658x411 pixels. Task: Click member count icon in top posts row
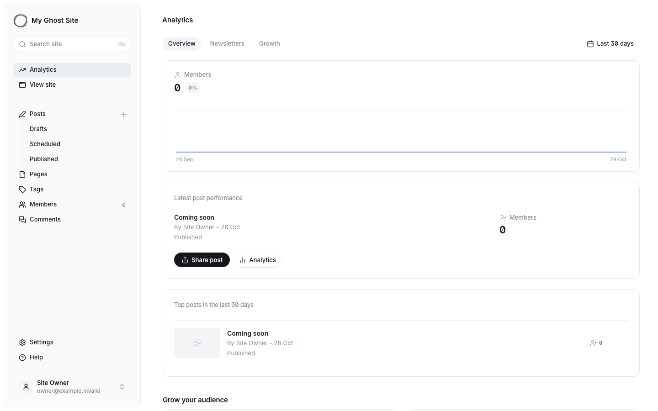point(593,343)
